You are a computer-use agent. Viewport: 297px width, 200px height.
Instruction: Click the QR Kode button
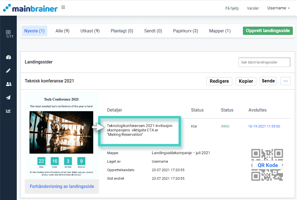(x=267, y=165)
